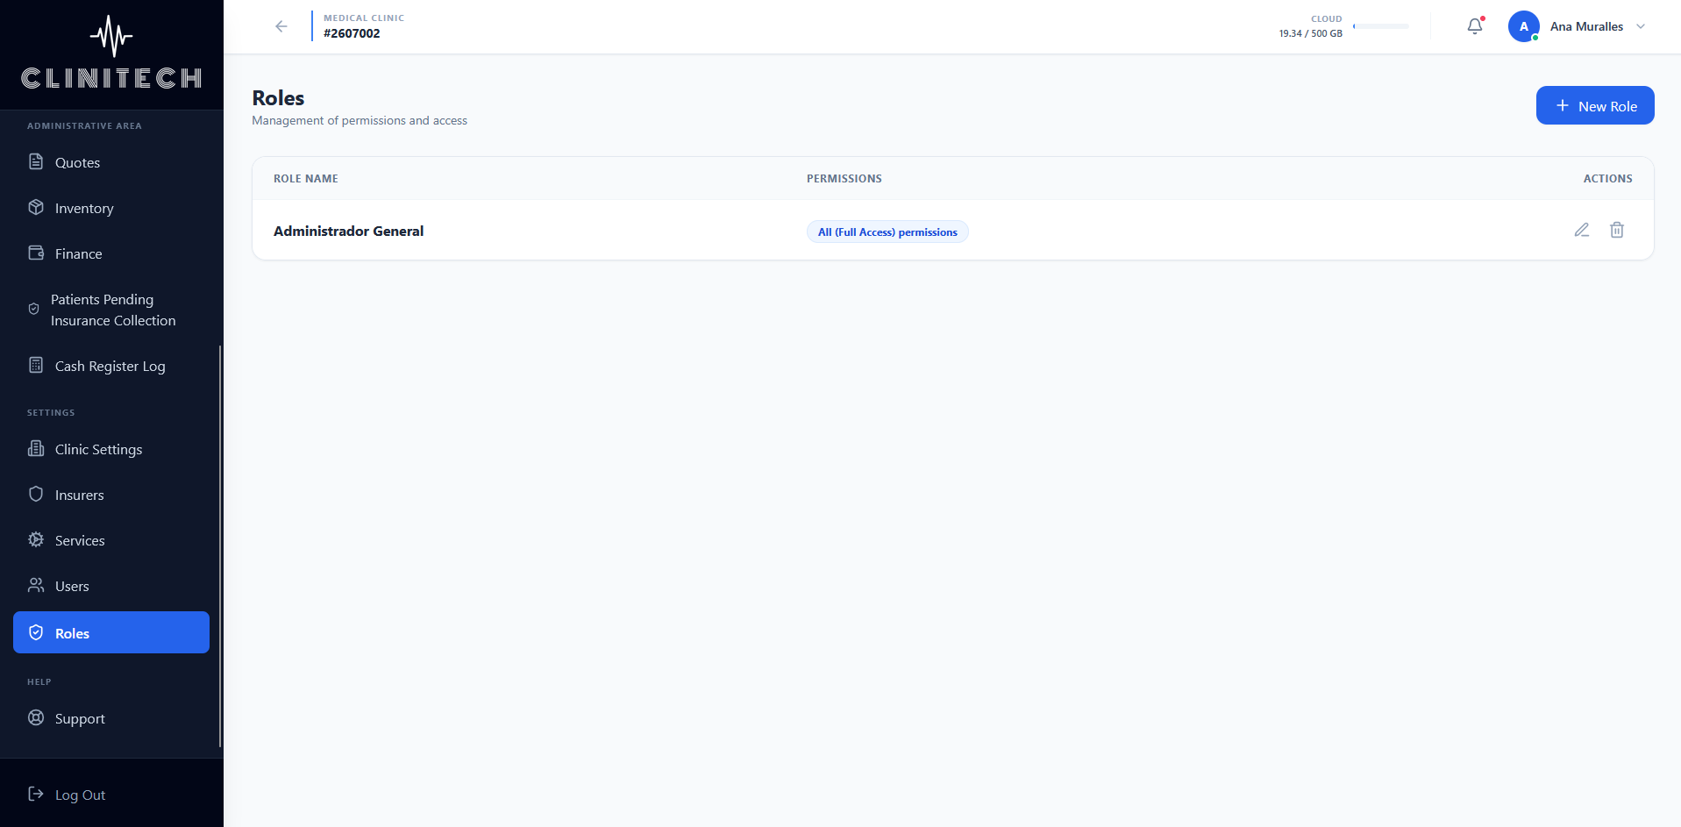The width and height of the screenshot is (1681, 827).
Task: Edit the Administrador General role
Action: 1582,230
